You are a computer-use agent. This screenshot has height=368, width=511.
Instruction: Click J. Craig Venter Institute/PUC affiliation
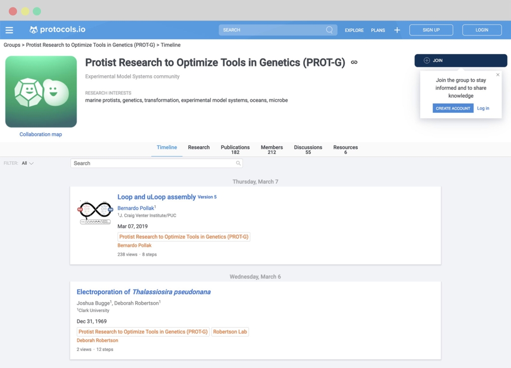point(147,215)
